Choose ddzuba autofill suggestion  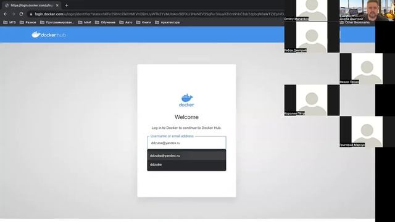click(186, 165)
